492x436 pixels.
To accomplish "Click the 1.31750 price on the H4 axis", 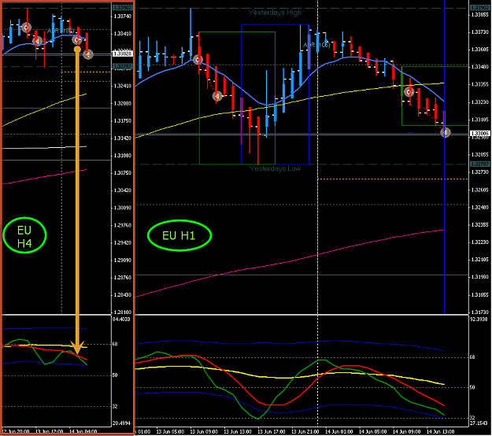I will (123, 120).
